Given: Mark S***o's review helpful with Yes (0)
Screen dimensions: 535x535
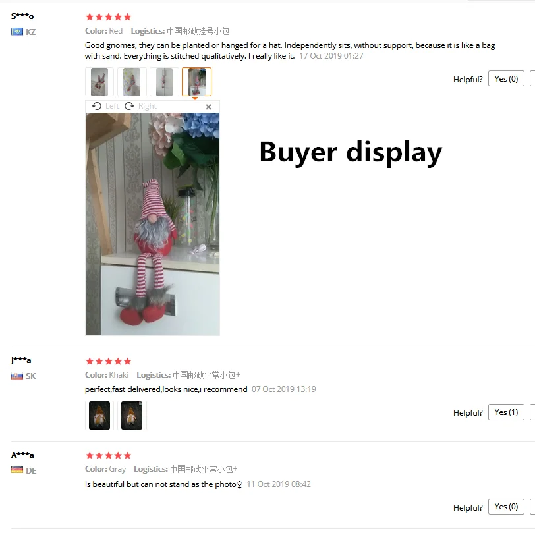Looking at the screenshot, I should (506, 79).
